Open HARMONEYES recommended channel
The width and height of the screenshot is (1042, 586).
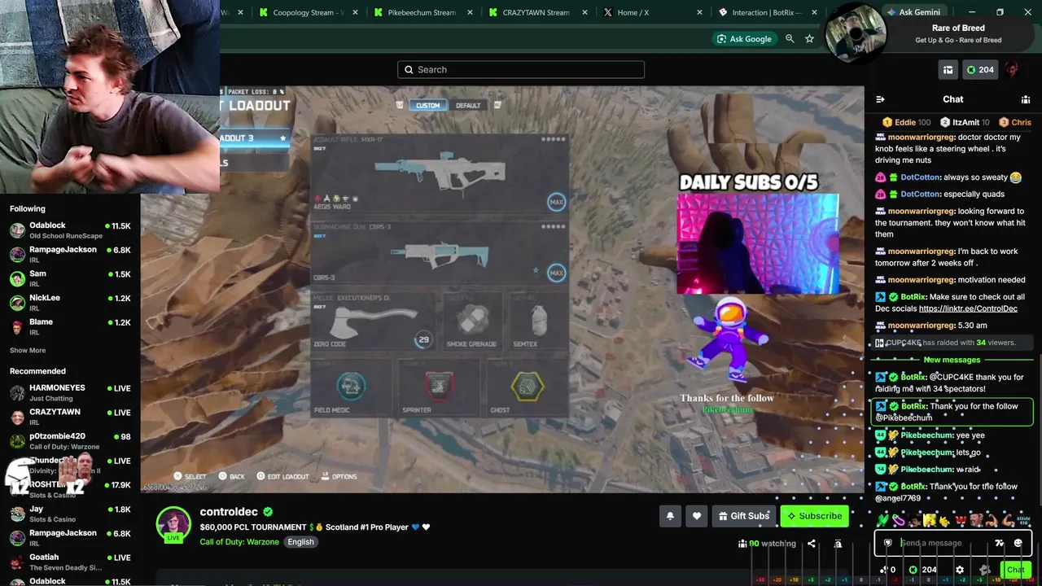click(70, 393)
